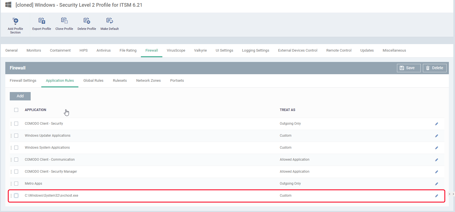Click the Make Default icon
The image size is (455, 212).
[x=110, y=21]
